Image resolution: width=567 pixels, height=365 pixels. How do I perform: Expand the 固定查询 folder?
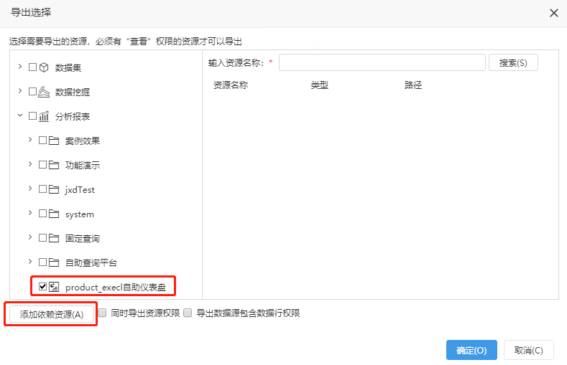(30, 237)
